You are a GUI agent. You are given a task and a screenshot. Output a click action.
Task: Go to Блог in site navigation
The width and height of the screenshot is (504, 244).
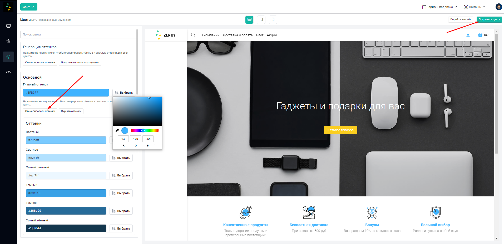point(260,35)
